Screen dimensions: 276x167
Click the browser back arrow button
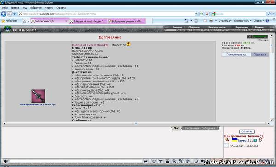point(4,14)
